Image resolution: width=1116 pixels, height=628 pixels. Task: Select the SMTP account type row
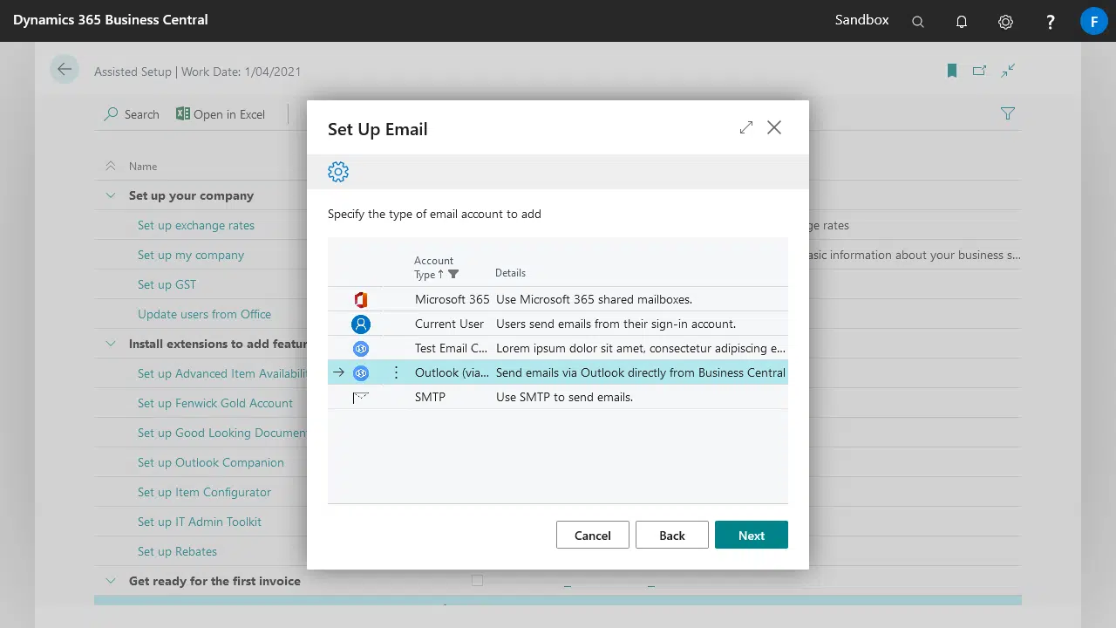coord(430,397)
